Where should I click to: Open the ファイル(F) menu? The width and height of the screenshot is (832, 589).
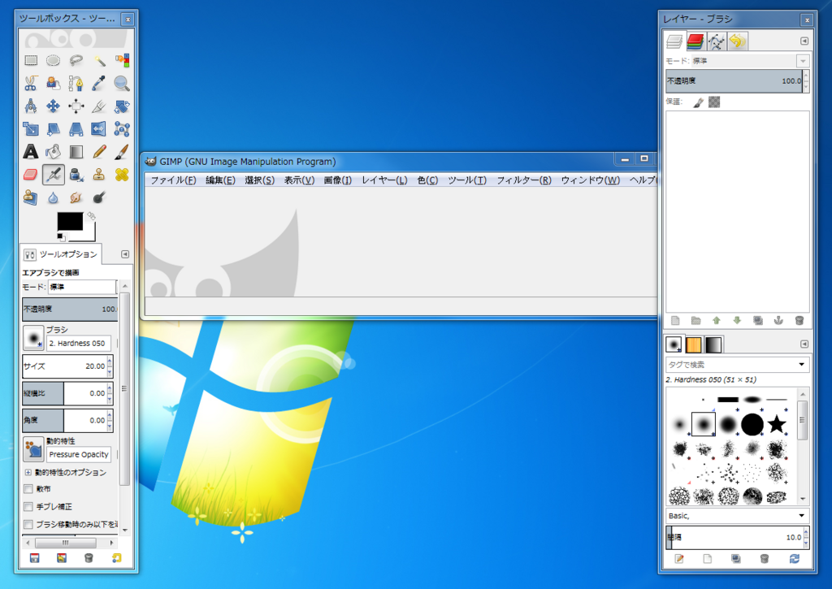[x=174, y=180]
